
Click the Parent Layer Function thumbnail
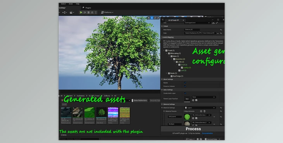click(x=187, y=99)
